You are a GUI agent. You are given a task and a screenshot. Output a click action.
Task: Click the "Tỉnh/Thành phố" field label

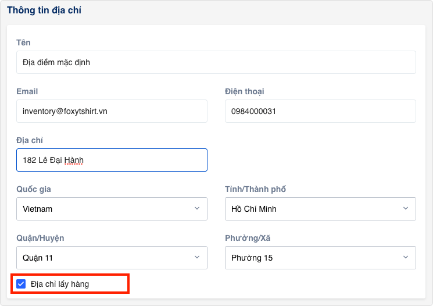pyautogui.click(x=255, y=189)
